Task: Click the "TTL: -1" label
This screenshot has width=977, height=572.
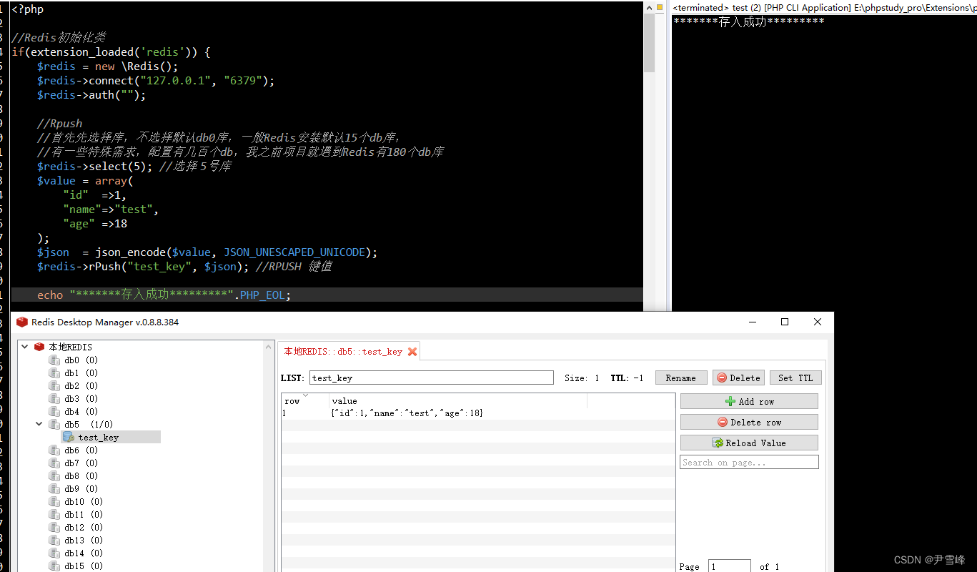Action: pyautogui.click(x=627, y=378)
